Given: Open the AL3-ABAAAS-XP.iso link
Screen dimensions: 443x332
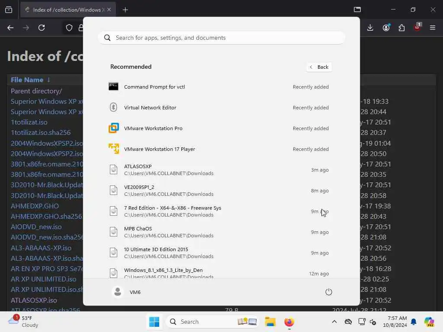Looking at the screenshot, I should pyautogui.click(x=41, y=248).
